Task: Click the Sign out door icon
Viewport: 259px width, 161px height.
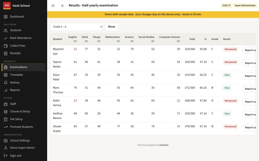Action: pos(6,156)
